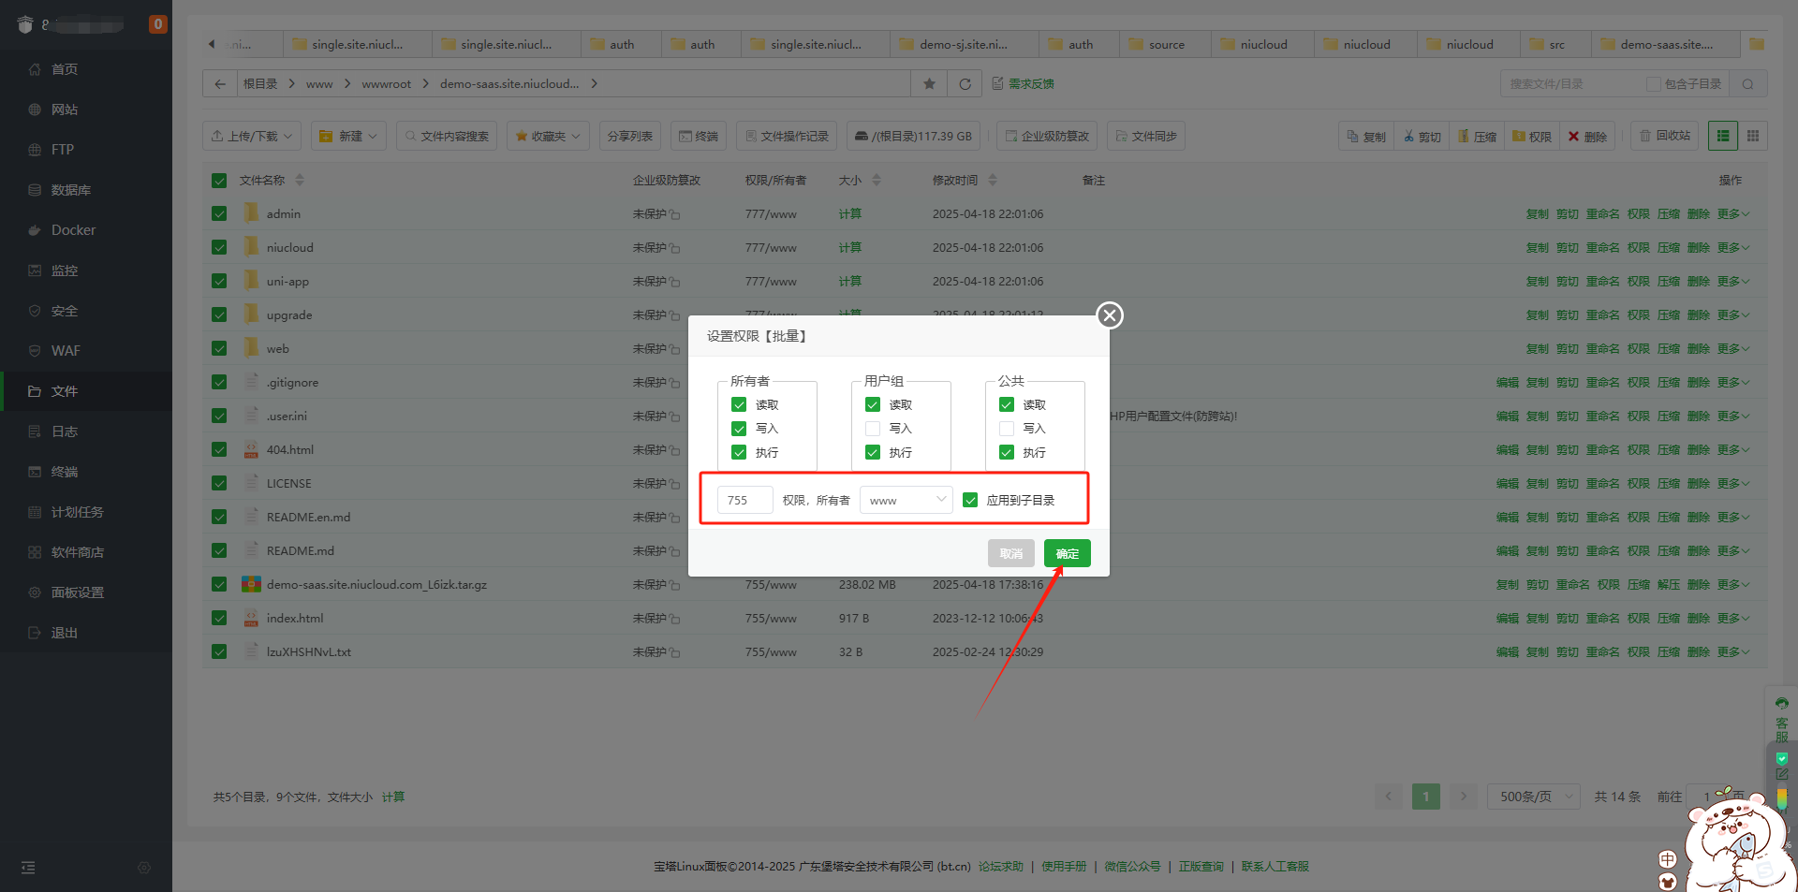
Task: Open the 500条/页 page size dropdown
Action: click(1533, 797)
